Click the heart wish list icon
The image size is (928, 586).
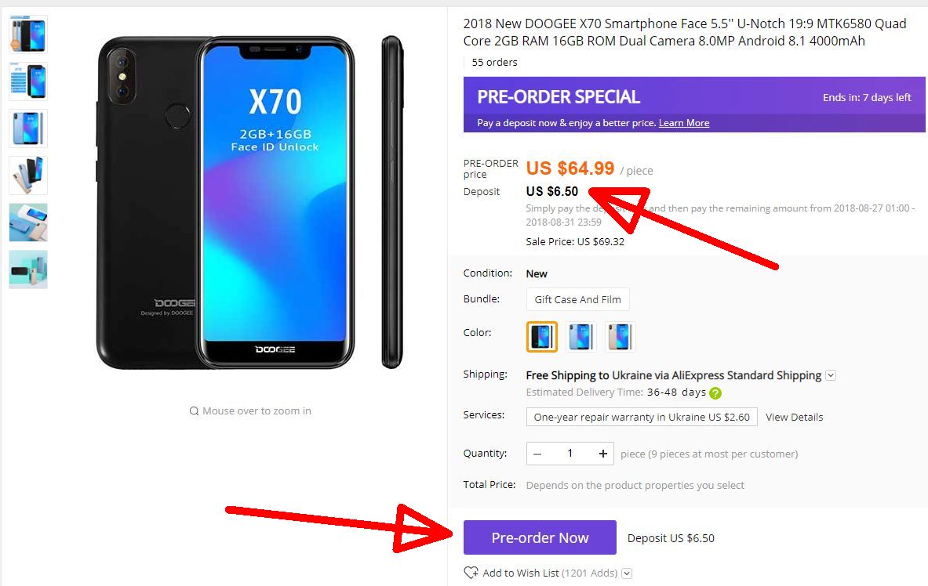coord(471,573)
